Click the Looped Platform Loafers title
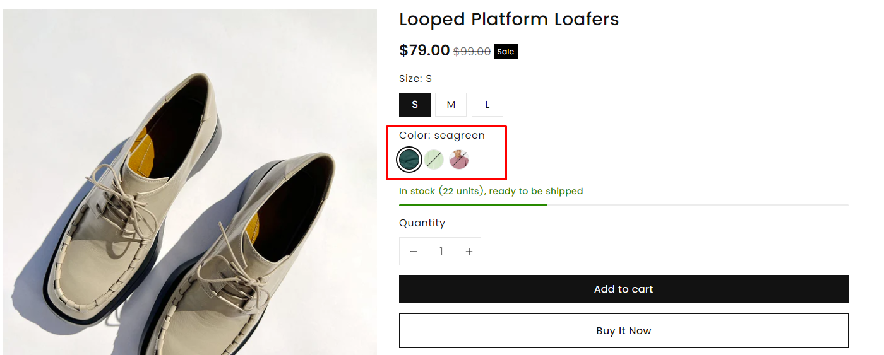Image resolution: width=884 pixels, height=355 pixels. click(x=509, y=20)
